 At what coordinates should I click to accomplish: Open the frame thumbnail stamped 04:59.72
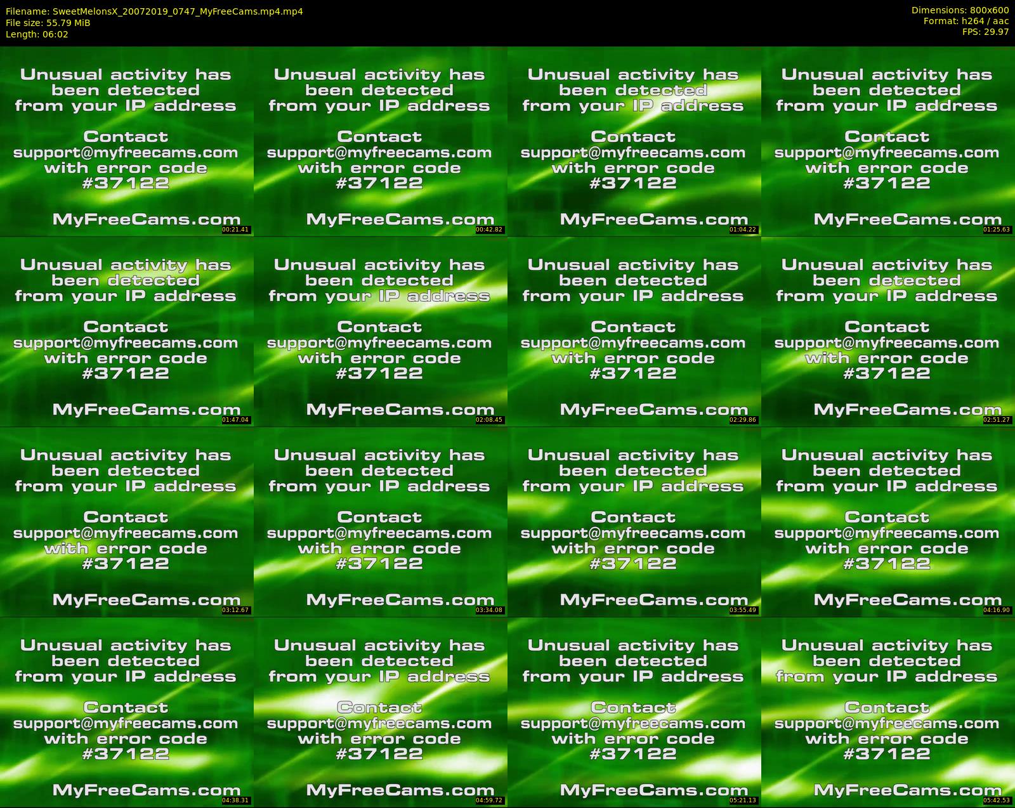(380, 712)
